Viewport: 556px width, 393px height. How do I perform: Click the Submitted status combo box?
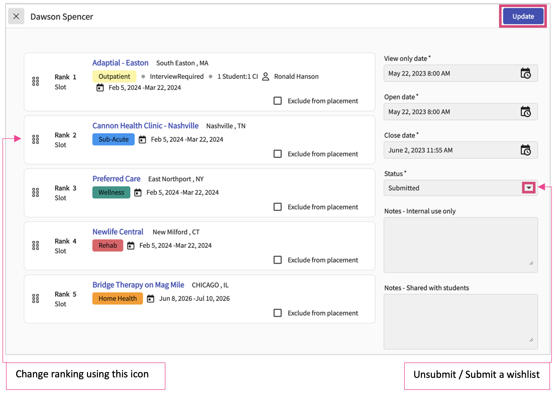pos(452,188)
